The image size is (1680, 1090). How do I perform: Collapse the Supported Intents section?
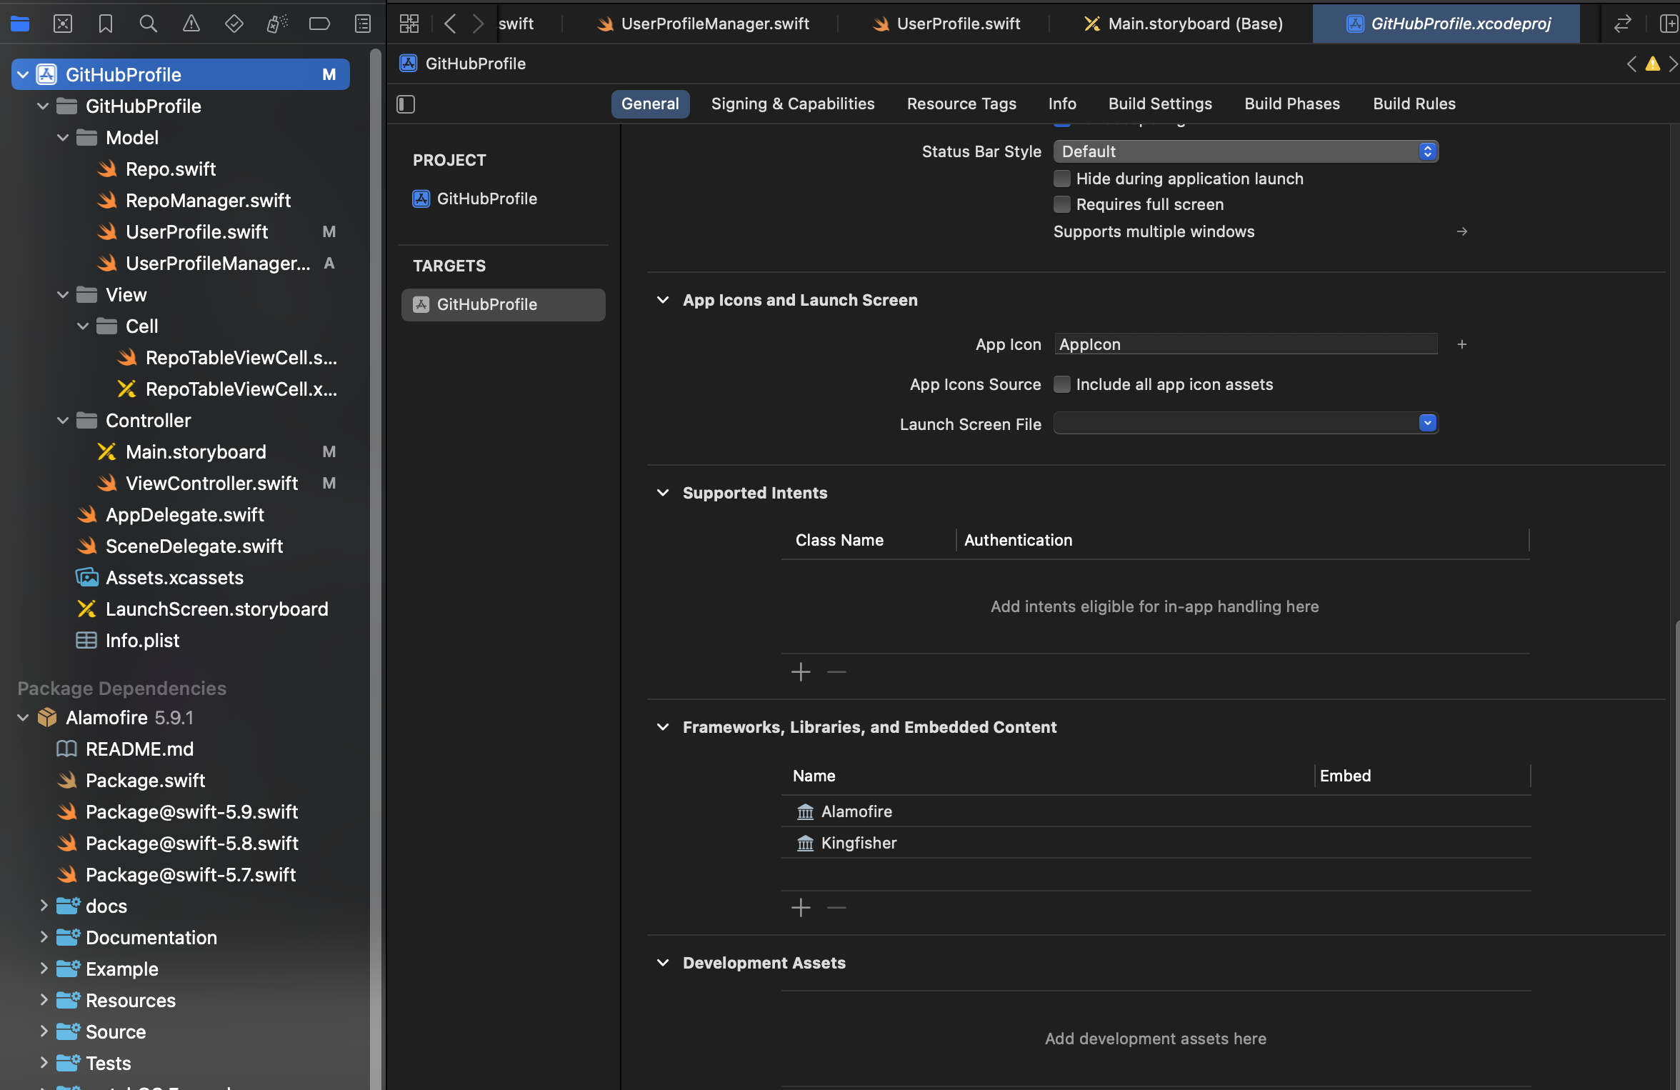click(663, 493)
